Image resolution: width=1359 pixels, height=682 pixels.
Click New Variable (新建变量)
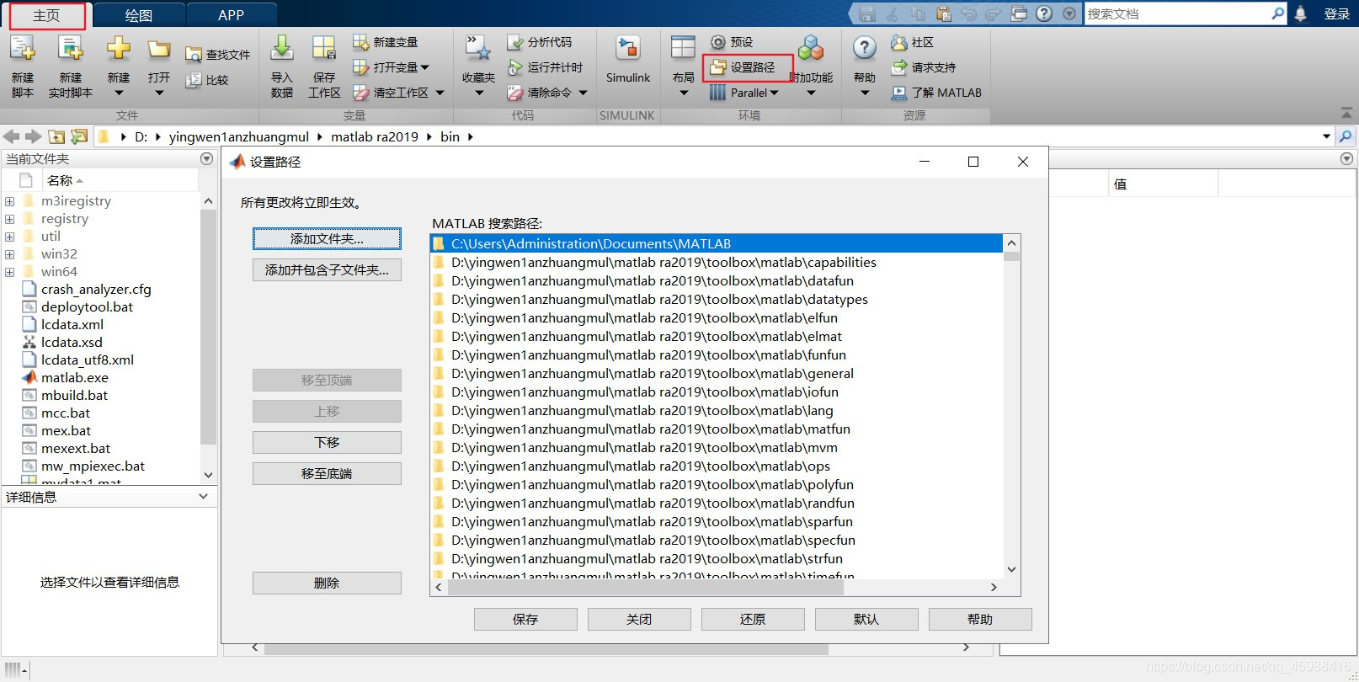click(x=385, y=42)
